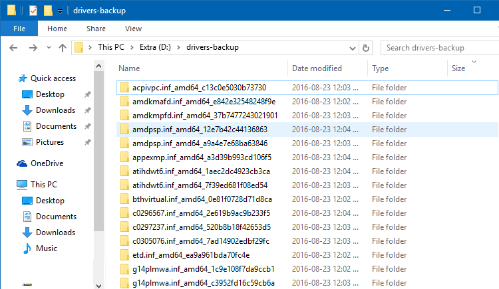Viewport: 499px width, 289px height.
Task: Click folder icon of appexmp.inf_amd64 row
Action: [x=124, y=157]
